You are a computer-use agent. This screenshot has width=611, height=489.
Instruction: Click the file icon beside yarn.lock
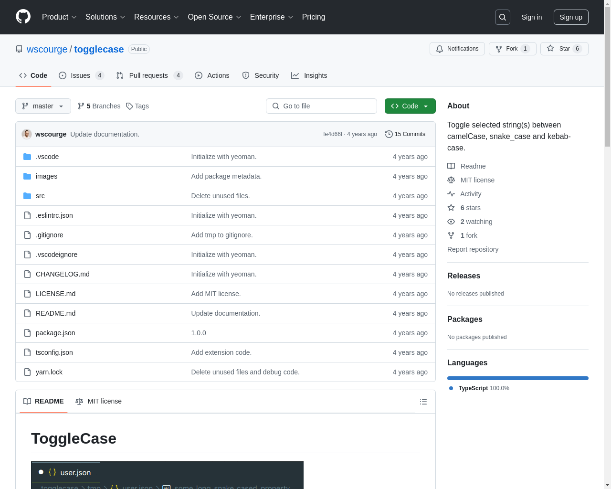click(27, 372)
